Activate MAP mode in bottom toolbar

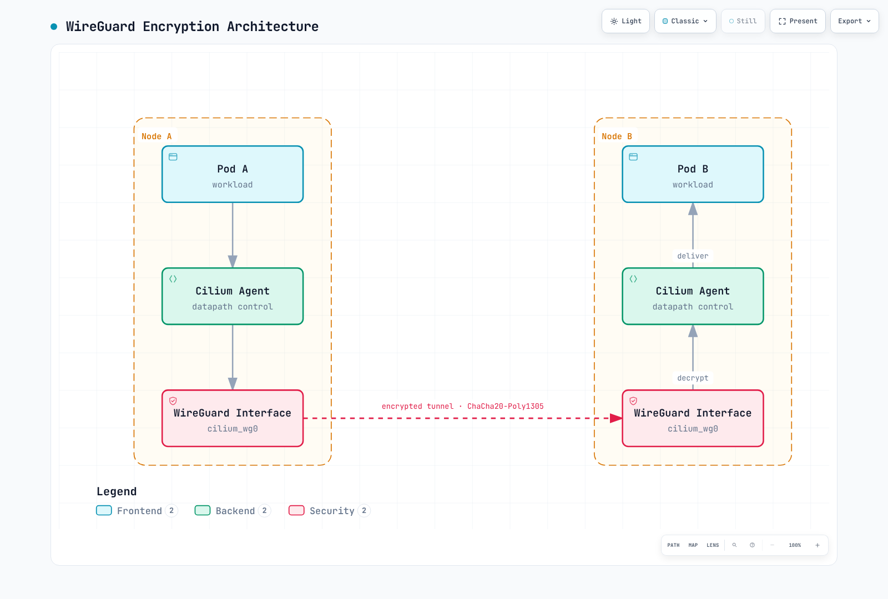(693, 545)
